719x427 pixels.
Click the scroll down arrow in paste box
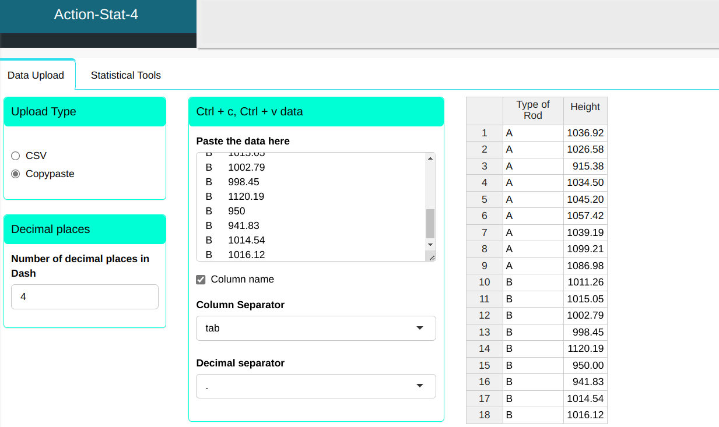pos(430,245)
